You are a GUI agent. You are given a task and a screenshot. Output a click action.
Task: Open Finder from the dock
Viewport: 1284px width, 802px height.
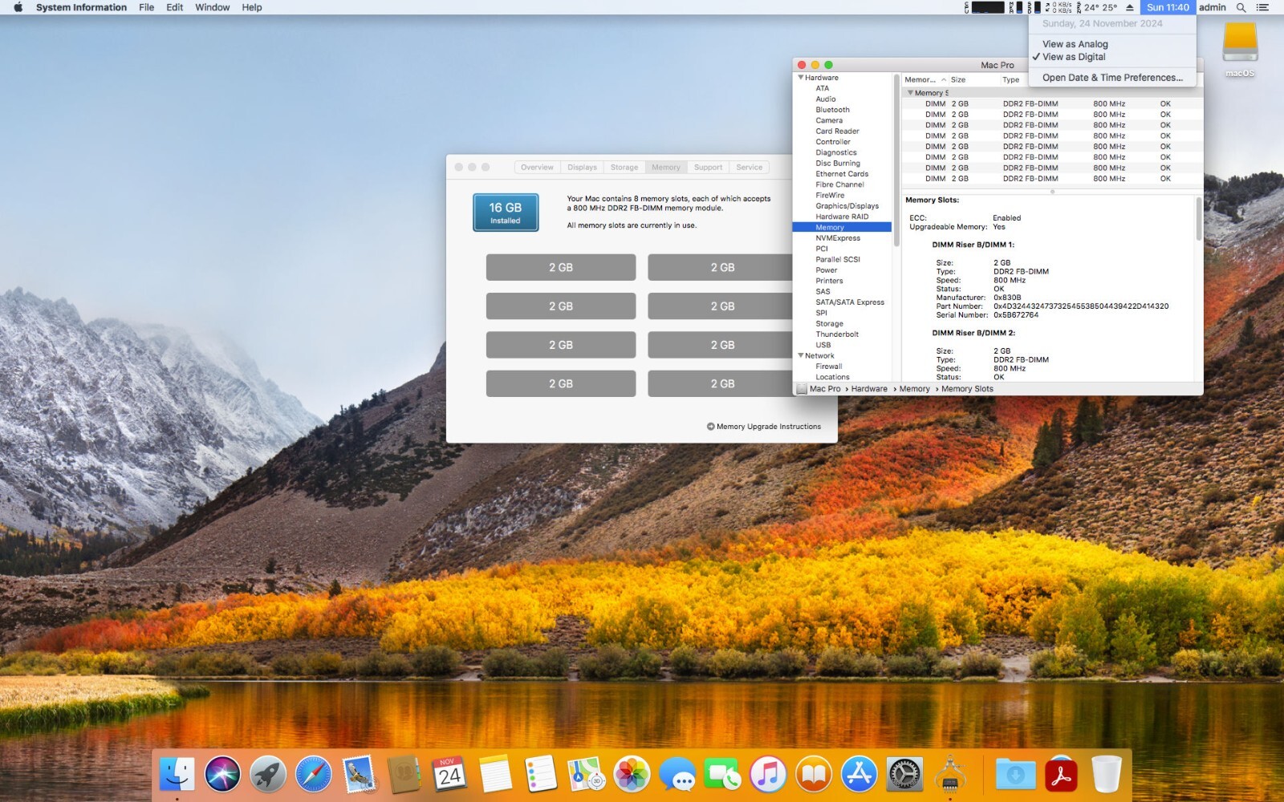pos(177,775)
